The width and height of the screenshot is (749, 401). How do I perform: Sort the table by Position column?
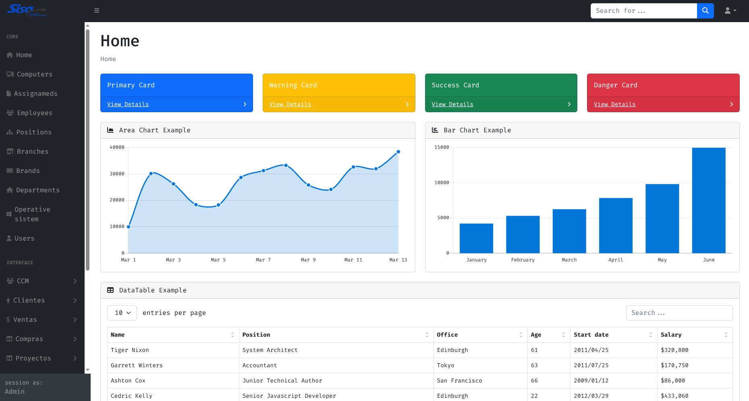click(336, 335)
